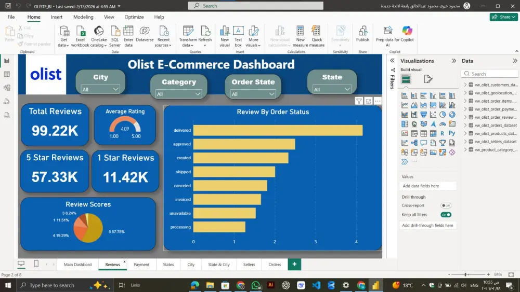Open File Explorer from taskbar
This screenshot has width=520, height=292.
coord(210,285)
